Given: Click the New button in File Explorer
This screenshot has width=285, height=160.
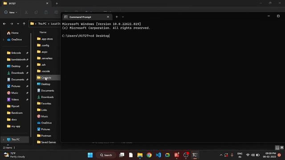Looking at the screenshot, I should [x=11, y=12].
